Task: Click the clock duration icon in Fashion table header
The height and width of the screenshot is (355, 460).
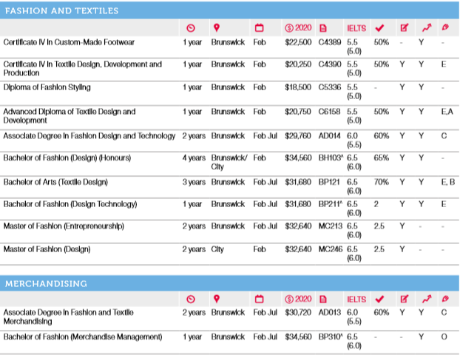Action: point(191,28)
